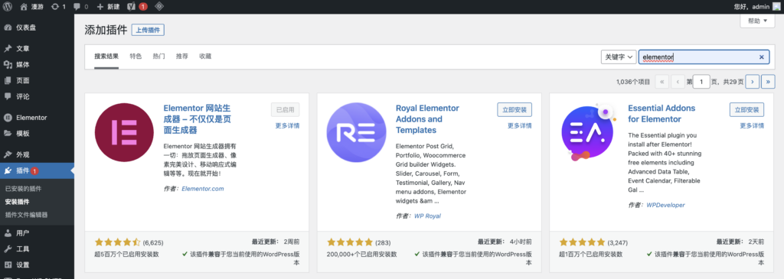Image resolution: width=784 pixels, height=279 pixels.
Task: Open 更多详情 for Royal Elementor Addons
Action: pyautogui.click(x=520, y=126)
